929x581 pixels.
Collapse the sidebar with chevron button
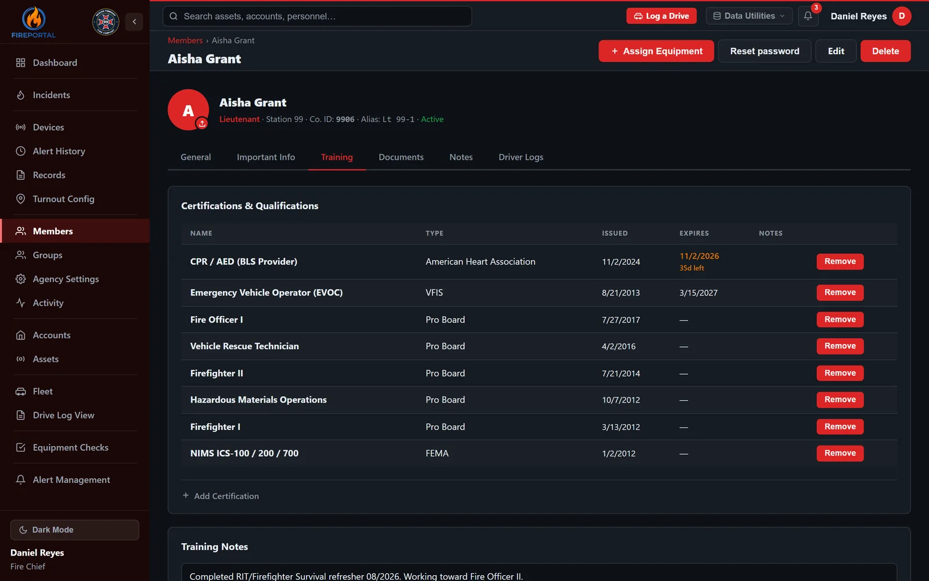pyautogui.click(x=134, y=22)
